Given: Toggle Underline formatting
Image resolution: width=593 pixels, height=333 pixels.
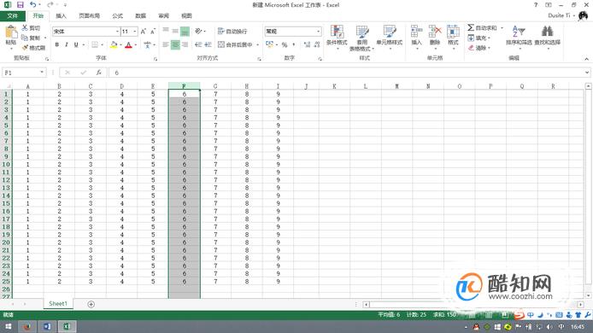Looking at the screenshot, I should click(x=76, y=44).
